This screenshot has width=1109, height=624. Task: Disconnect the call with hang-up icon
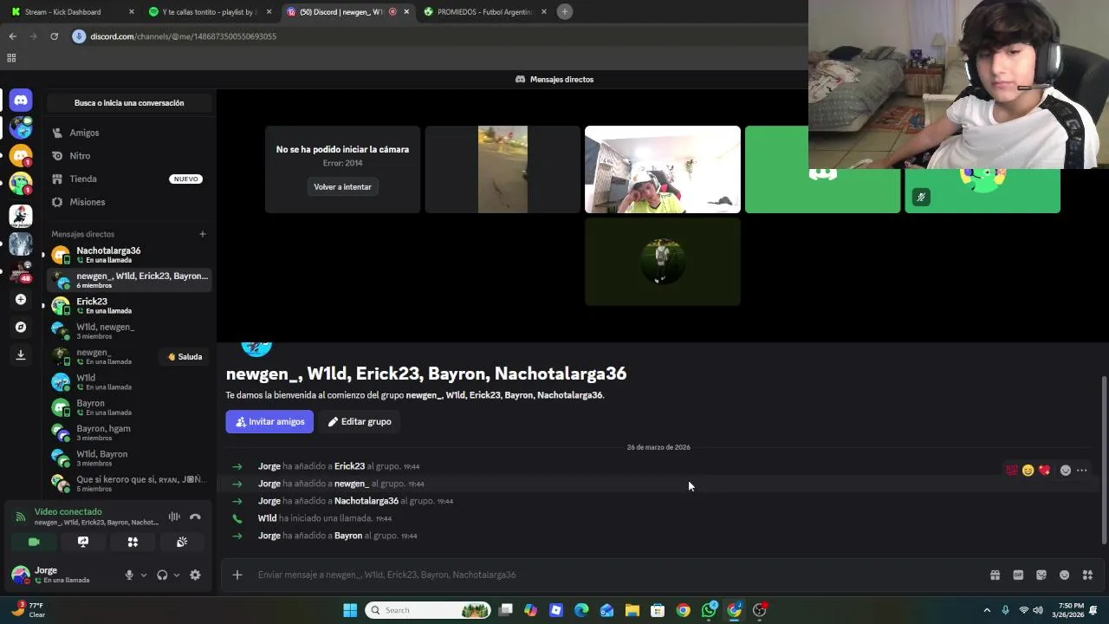[x=195, y=517]
